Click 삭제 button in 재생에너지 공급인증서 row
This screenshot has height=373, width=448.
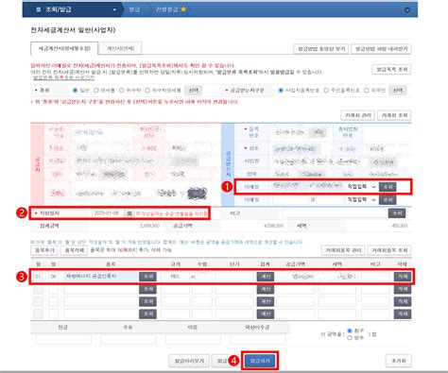(x=403, y=277)
